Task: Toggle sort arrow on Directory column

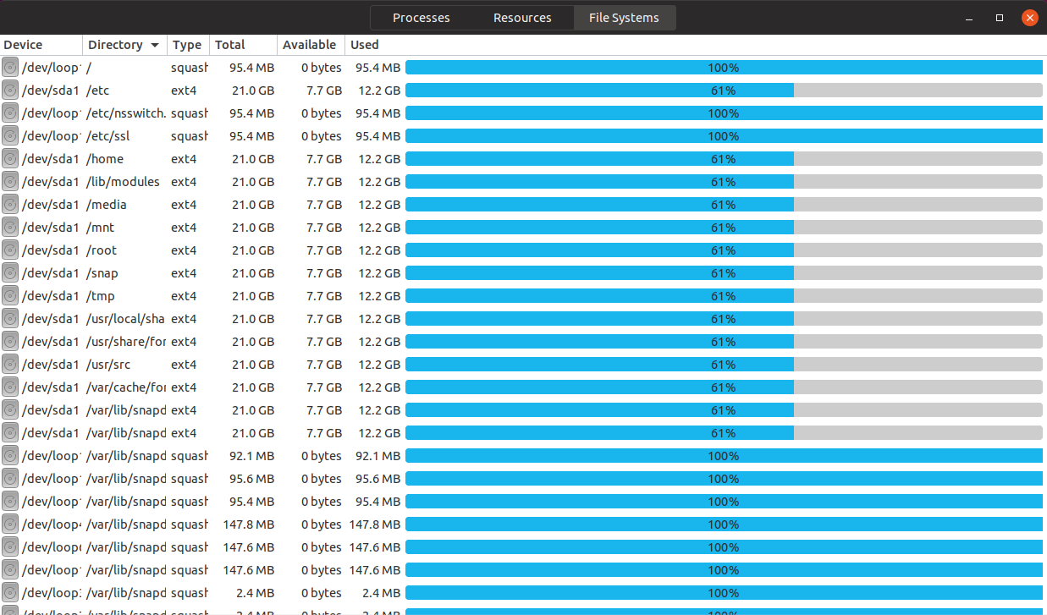Action: point(155,45)
